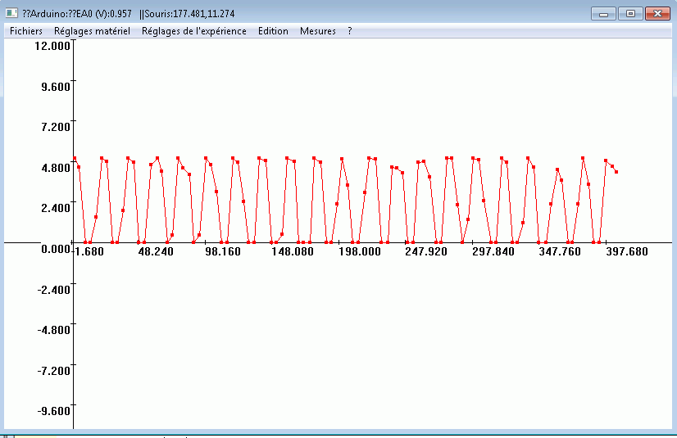Click the 247.920 x-axis label
The image size is (677, 438).
(x=426, y=251)
